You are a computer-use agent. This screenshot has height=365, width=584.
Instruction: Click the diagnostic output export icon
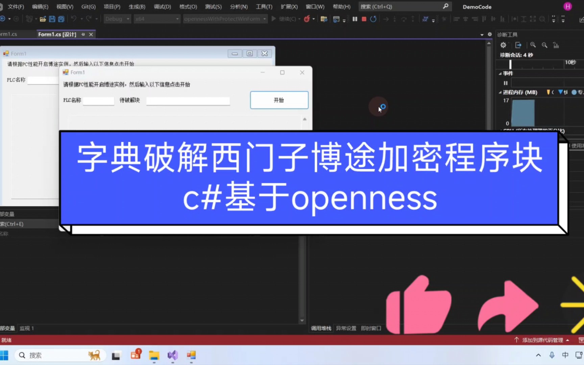(x=518, y=45)
